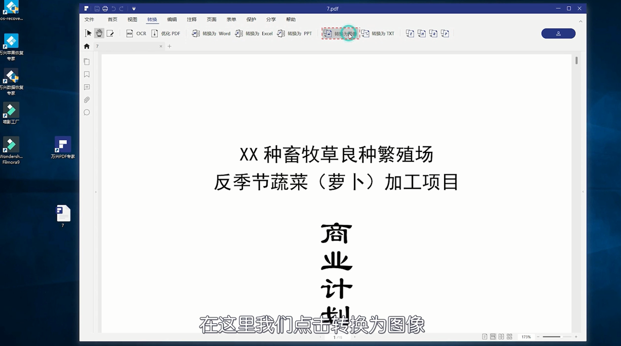
Task: Open the account login button
Action: coord(558,33)
